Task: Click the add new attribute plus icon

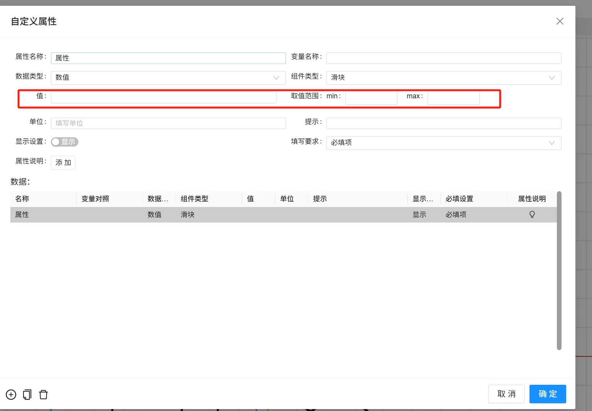Action: click(x=11, y=395)
